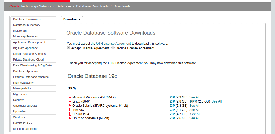The width and height of the screenshot is (275, 134).
Task: Open Cloud Database Services sidebar item
Action: point(33,54)
